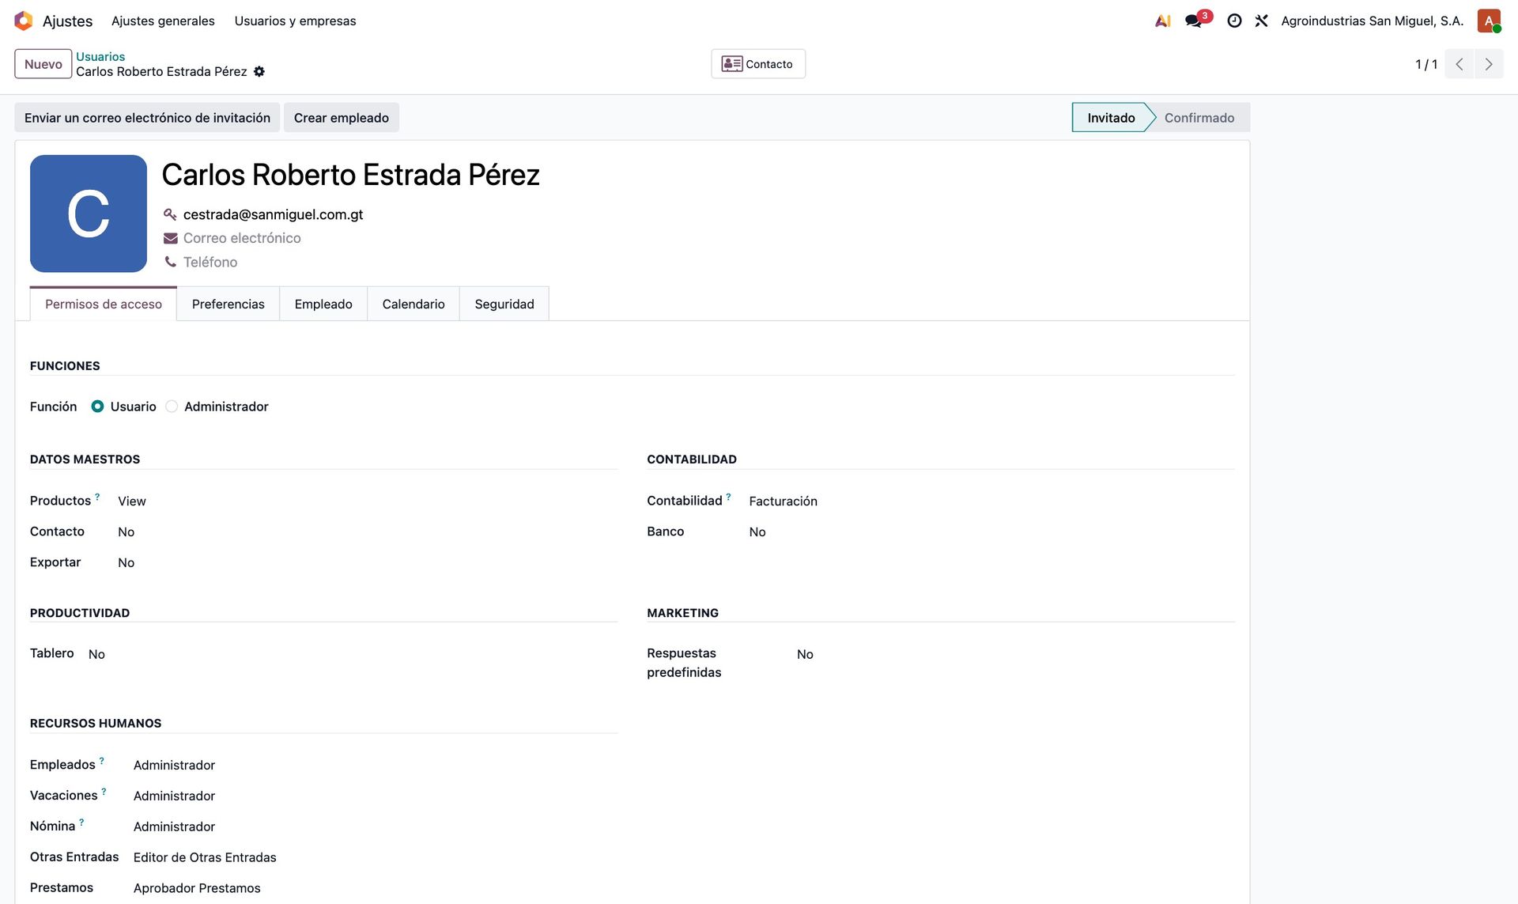1518x904 pixels.
Task: Click the Ajustes app title
Action: [x=67, y=21]
